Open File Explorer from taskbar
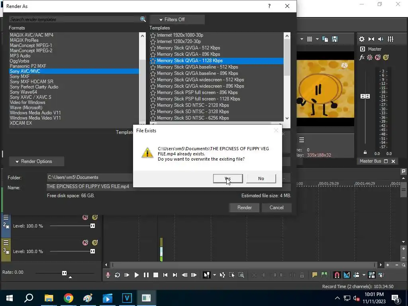 [x=49, y=298]
